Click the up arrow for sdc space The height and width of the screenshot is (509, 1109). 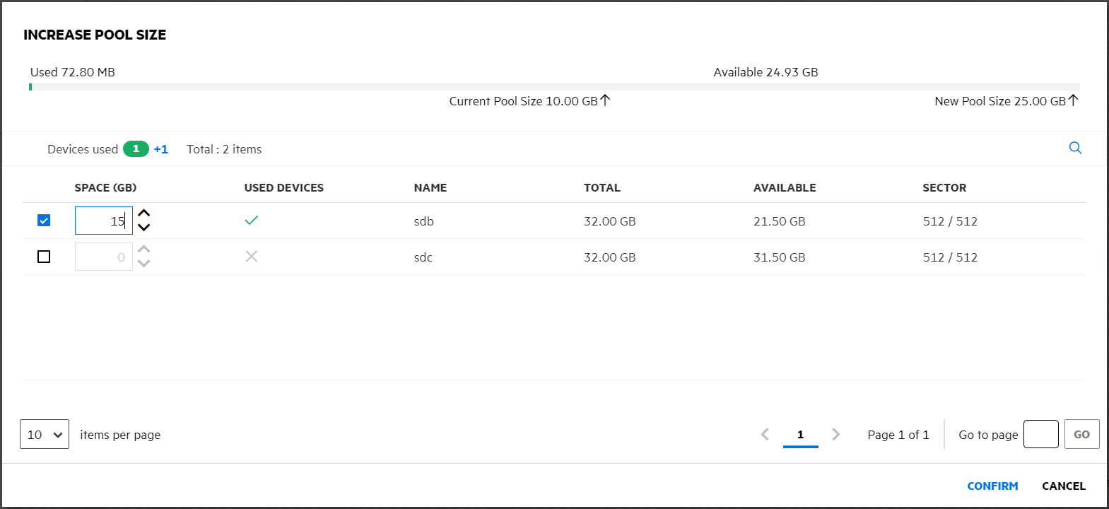pos(144,249)
